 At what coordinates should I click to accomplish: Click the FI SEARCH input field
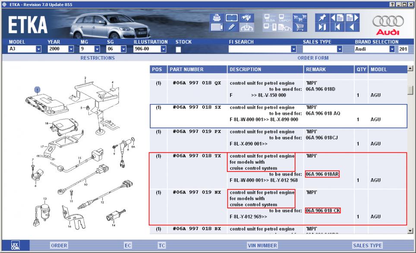click(x=260, y=49)
